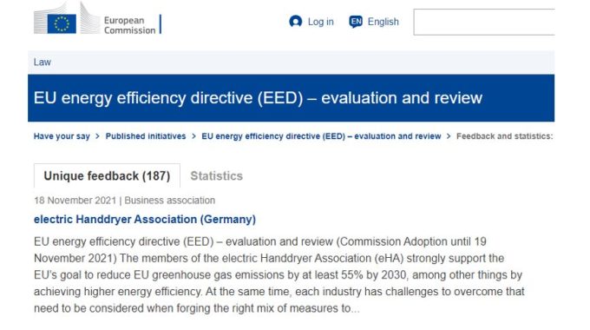Screen dimensions: 590x330
Task: Open the English language selector
Action: [383, 22]
